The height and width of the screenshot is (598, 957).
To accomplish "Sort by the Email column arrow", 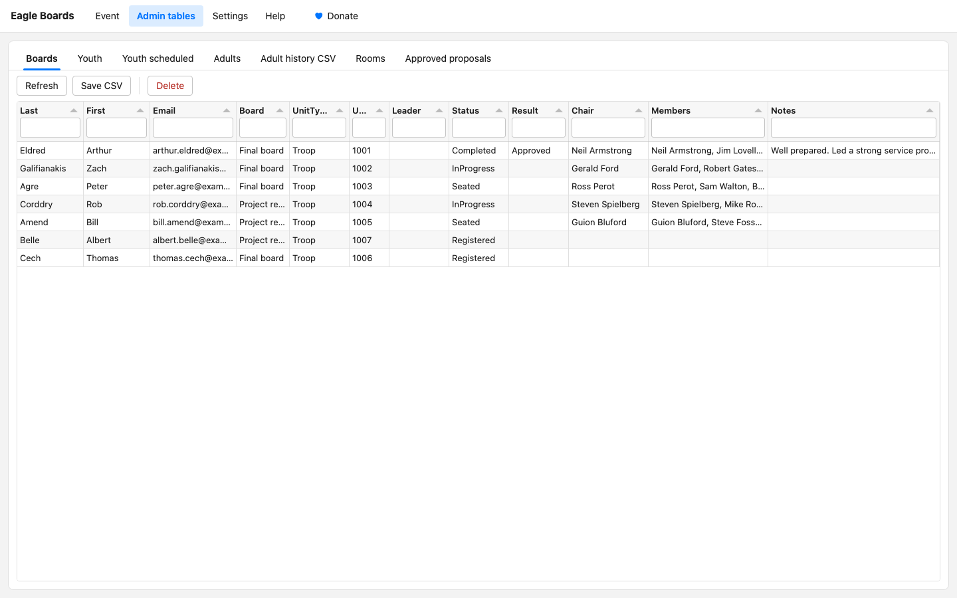I will pyautogui.click(x=227, y=111).
